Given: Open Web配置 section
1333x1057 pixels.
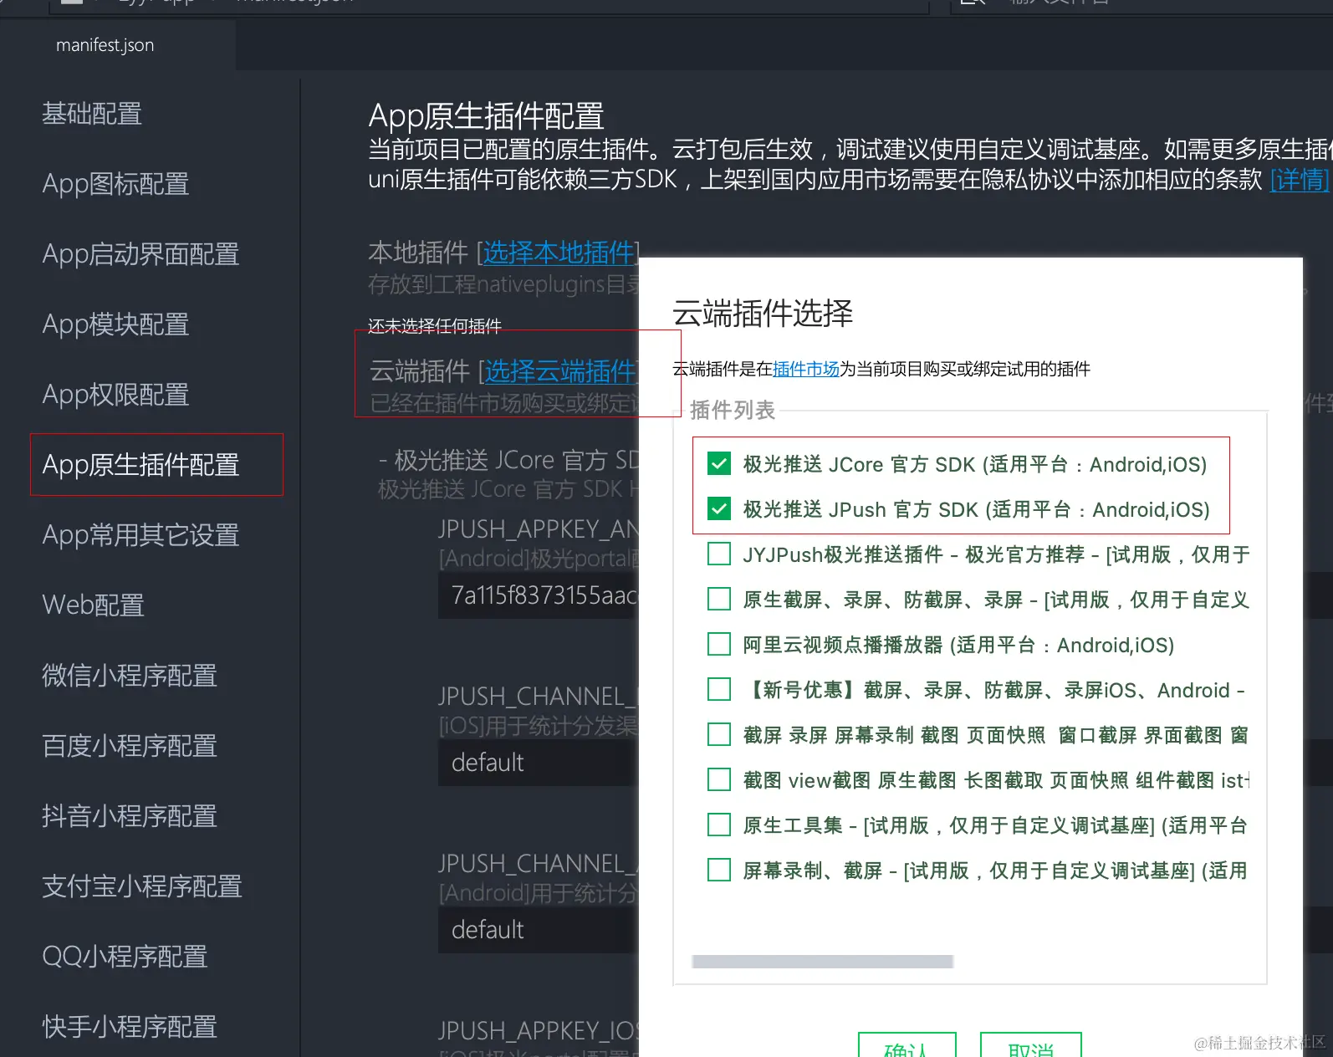Looking at the screenshot, I should [93, 605].
